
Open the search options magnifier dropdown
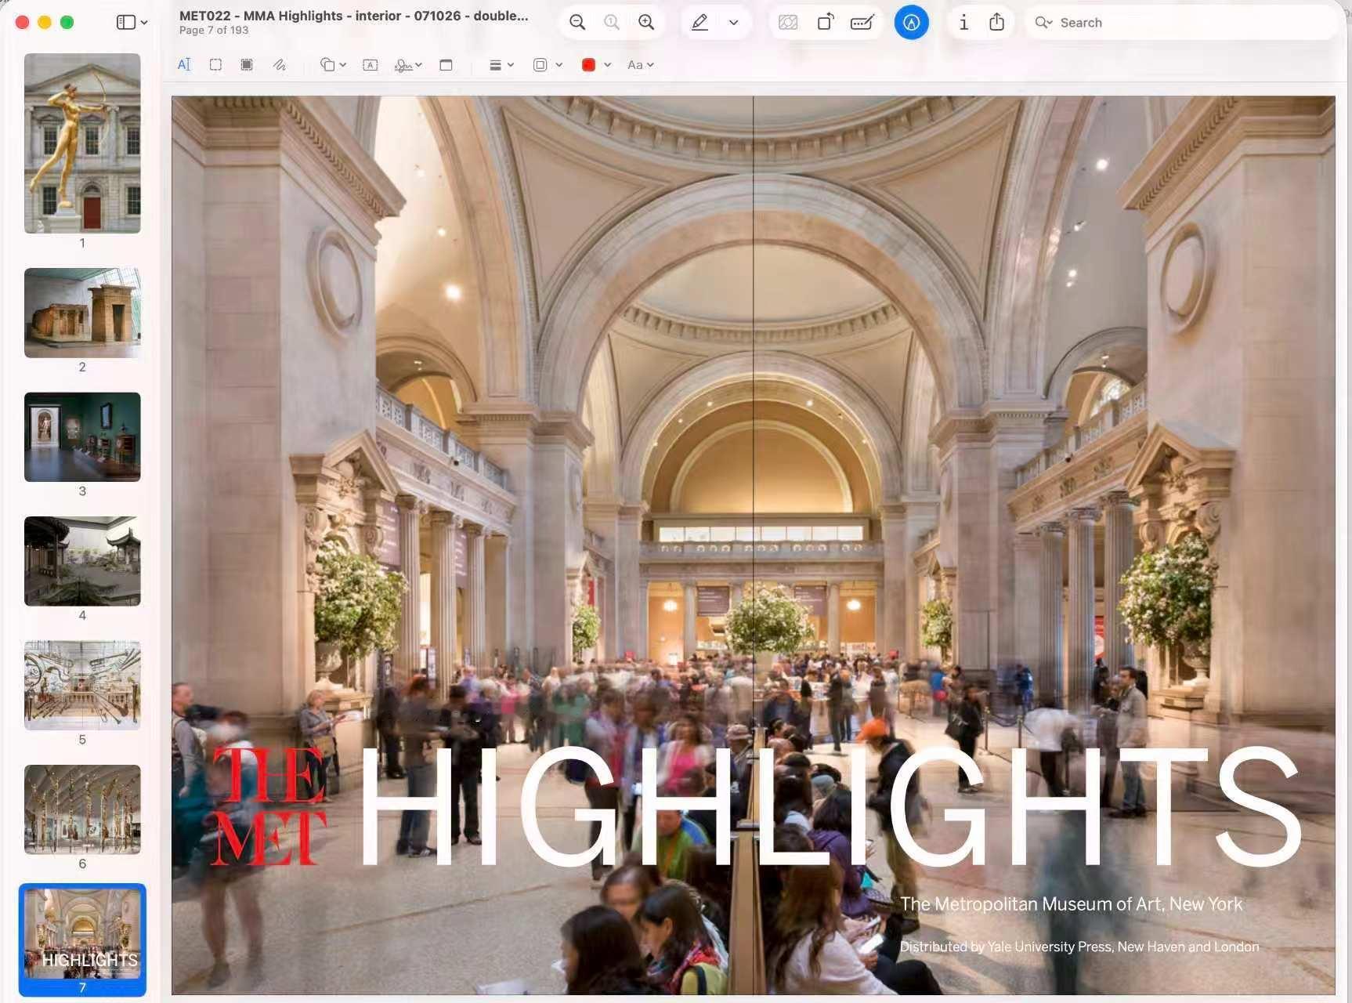click(1043, 23)
